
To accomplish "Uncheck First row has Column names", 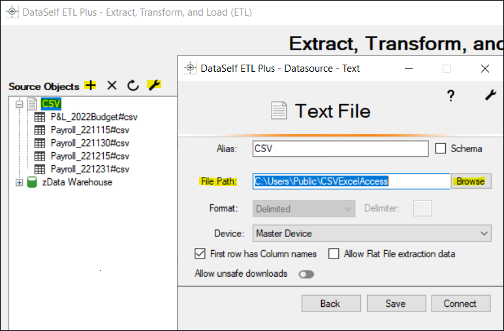I will 200,253.
